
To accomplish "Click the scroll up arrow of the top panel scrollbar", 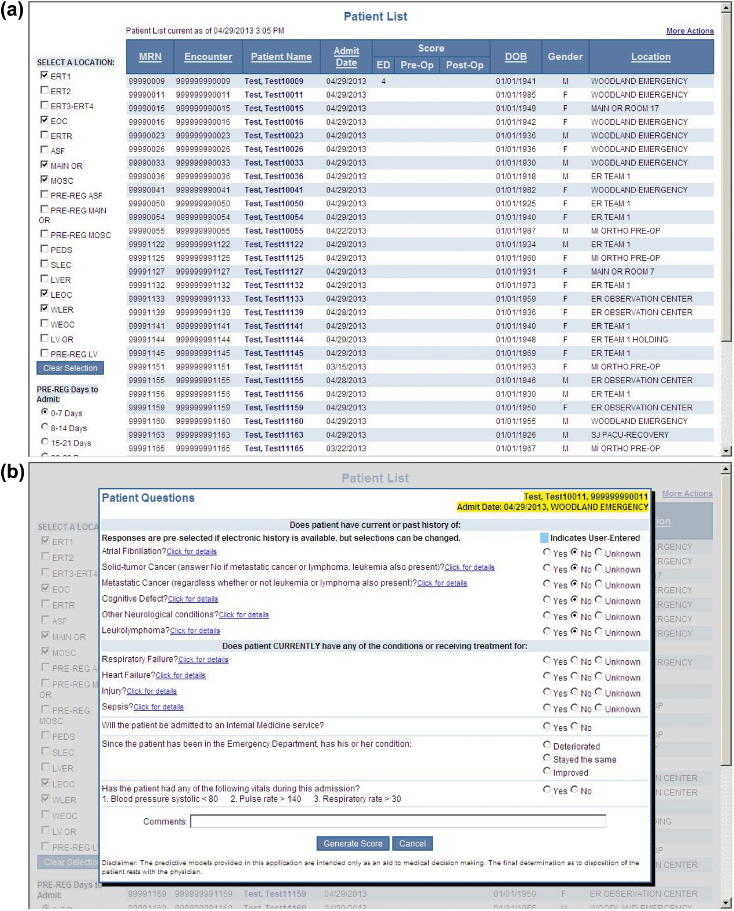I will [x=726, y=8].
